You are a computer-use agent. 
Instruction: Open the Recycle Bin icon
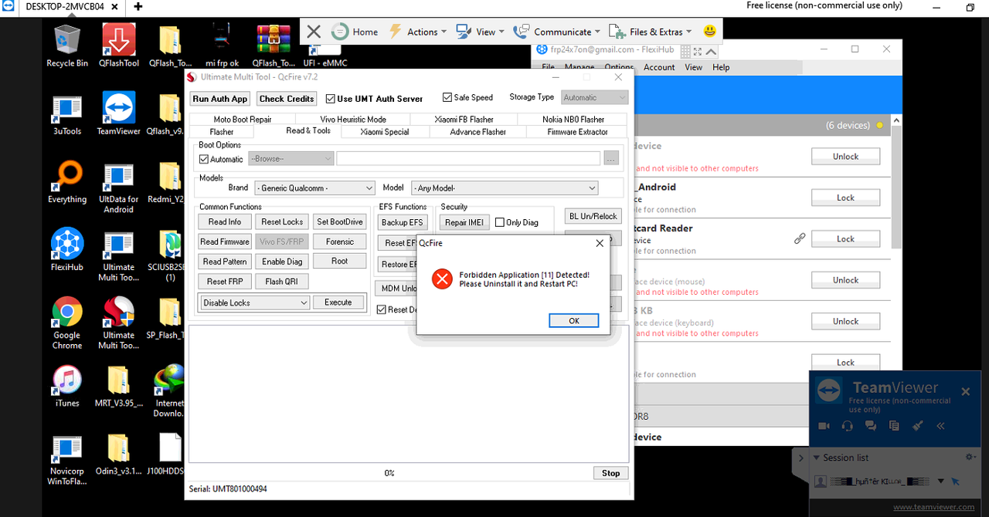(x=67, y=46)
